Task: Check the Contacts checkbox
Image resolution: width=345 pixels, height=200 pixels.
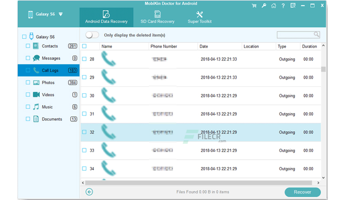Action: [28, 46]
